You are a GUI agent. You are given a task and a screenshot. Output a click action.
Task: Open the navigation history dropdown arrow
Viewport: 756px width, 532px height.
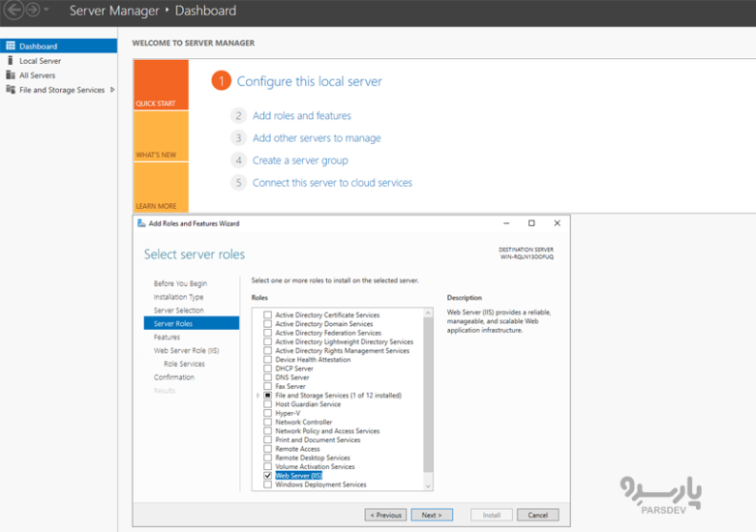click(46, 9)
